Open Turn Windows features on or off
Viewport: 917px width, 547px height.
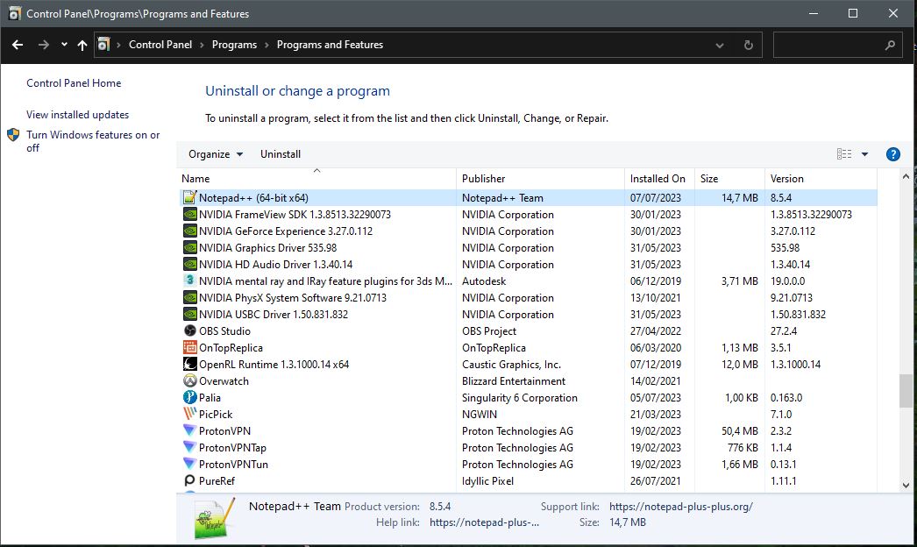[93, 141]
